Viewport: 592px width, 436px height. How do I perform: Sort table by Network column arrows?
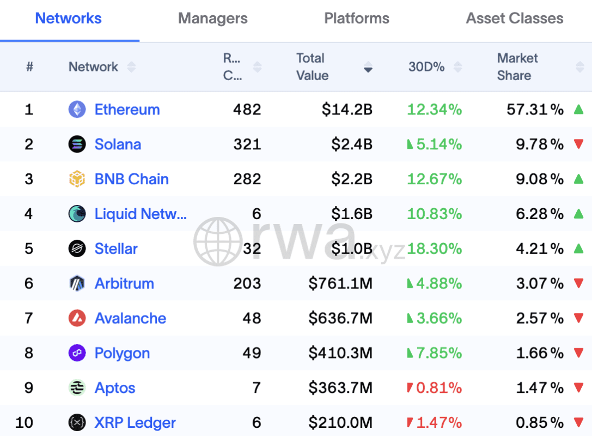point(131,67)
